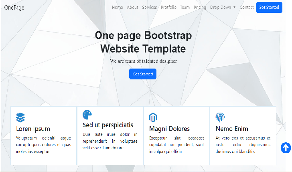
Task: Expand the Drop Down menu
Action: point(223,8)
